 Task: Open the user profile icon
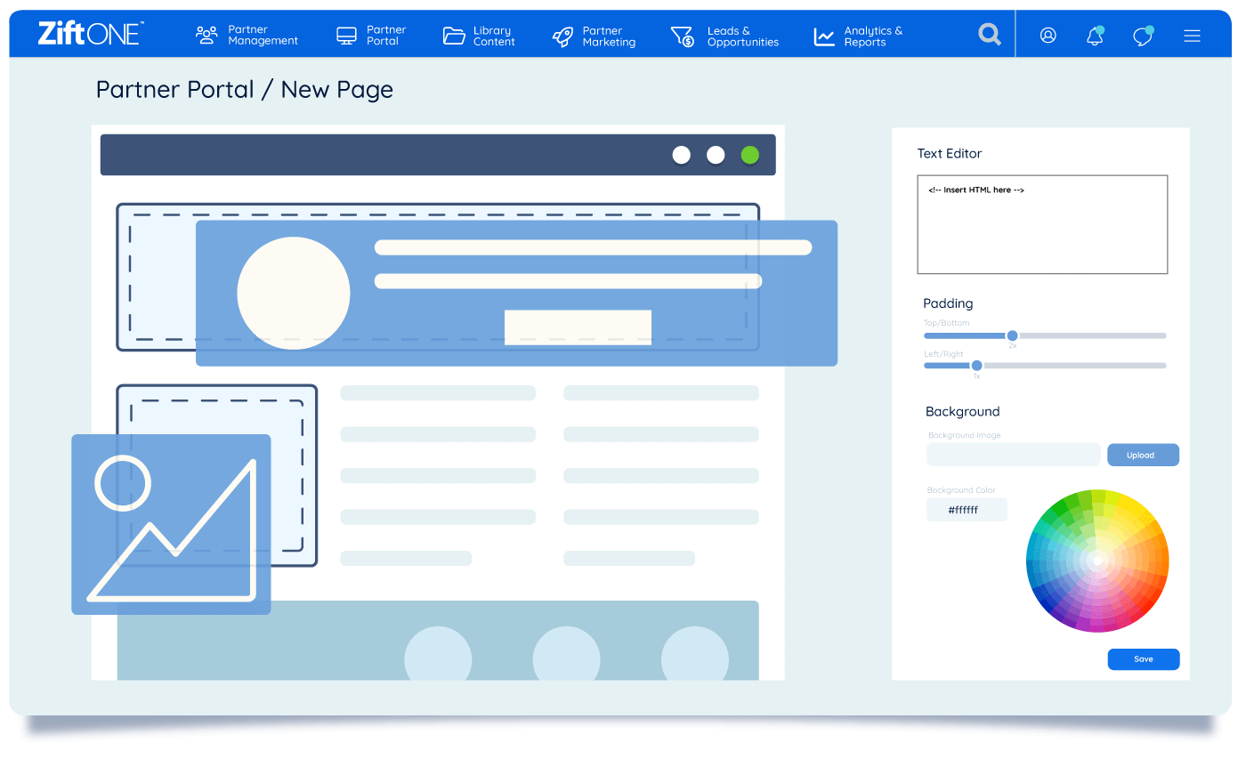[x=1048, y=36]
